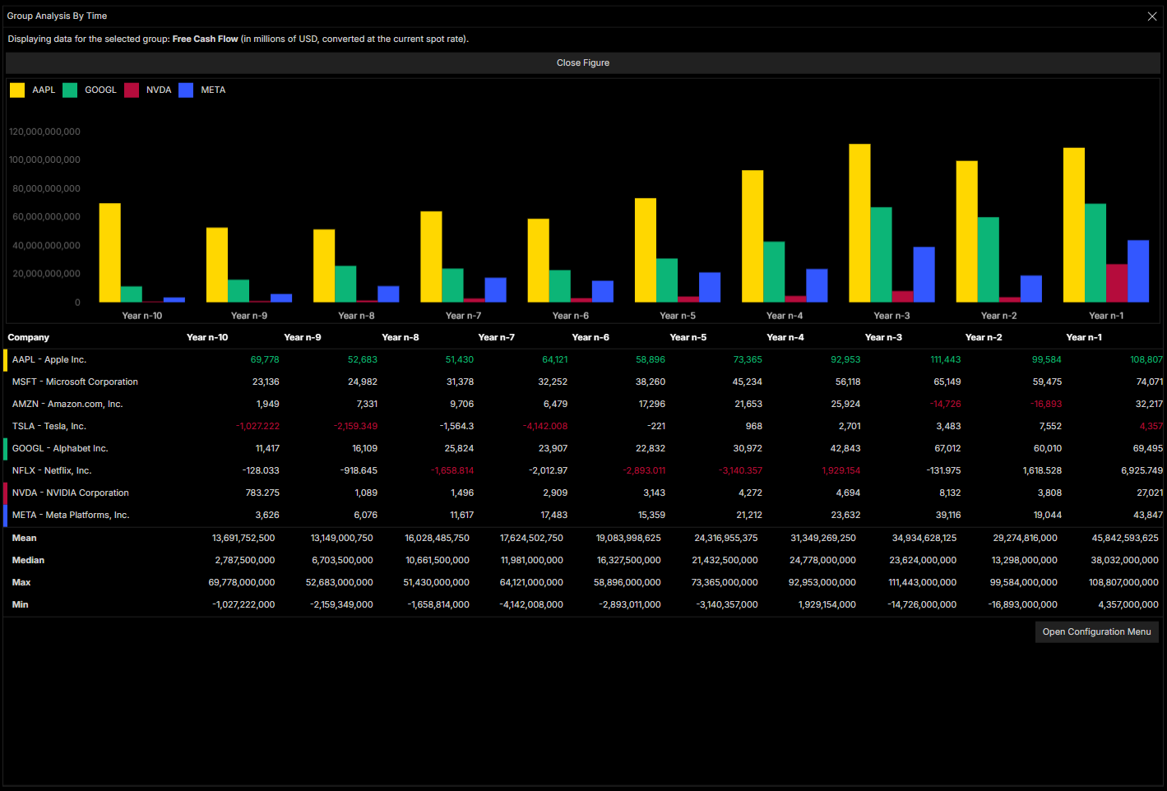Screen dimensions: 1167x791
Task: Select the META - Meta Platforms, Inc. row
Action: (583, 515)
